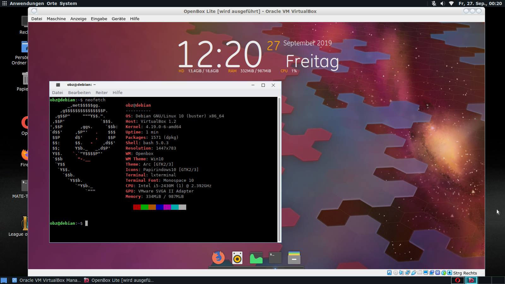
Task: Open the file archiver dock icon
Action: click(x=294, y=258)
